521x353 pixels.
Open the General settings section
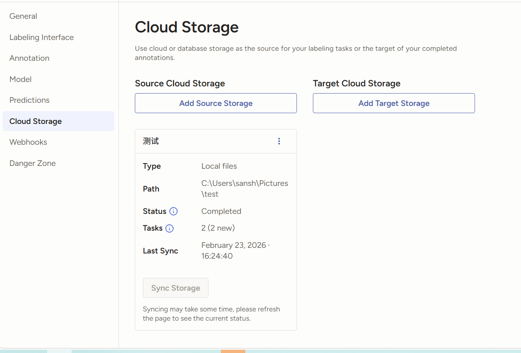(x=23, y=16)
